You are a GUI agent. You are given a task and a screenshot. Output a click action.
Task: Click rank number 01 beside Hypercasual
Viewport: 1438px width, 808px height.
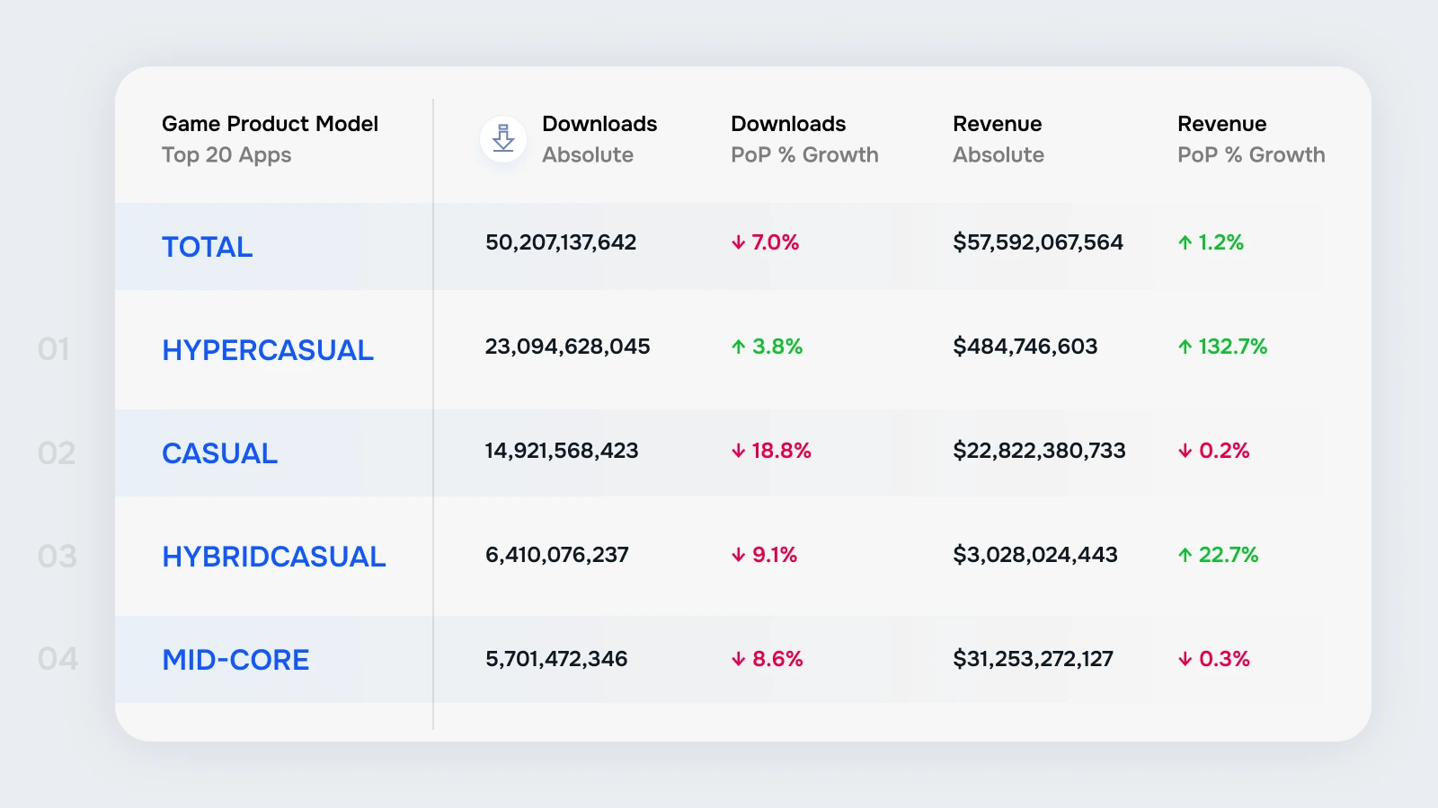point(54,349)
